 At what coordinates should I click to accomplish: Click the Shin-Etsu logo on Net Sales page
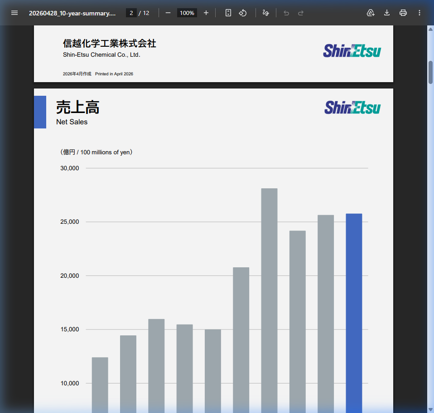[x=352, y=108]
